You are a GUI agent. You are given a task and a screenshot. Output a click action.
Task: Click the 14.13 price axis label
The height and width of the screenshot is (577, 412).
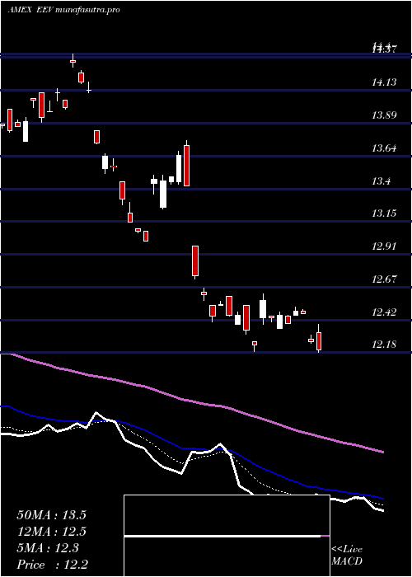(385, 82)
